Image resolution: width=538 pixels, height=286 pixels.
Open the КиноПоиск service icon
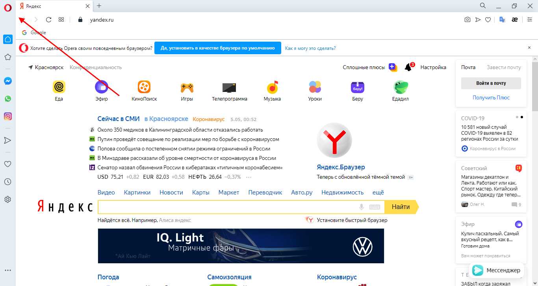click(144, 87)
